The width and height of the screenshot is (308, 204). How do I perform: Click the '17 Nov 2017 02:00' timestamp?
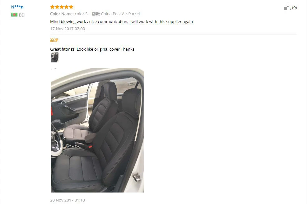click(68, 29)
